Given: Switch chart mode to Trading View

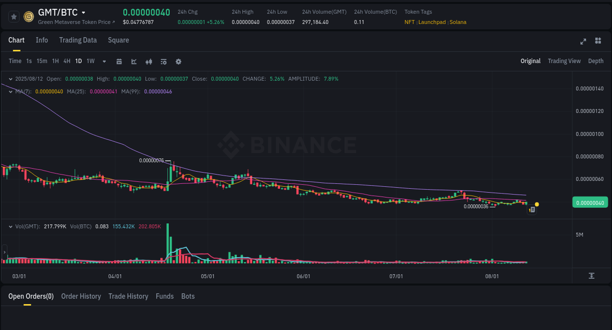Looking at the screenshot, I should (x=564, y=61).
